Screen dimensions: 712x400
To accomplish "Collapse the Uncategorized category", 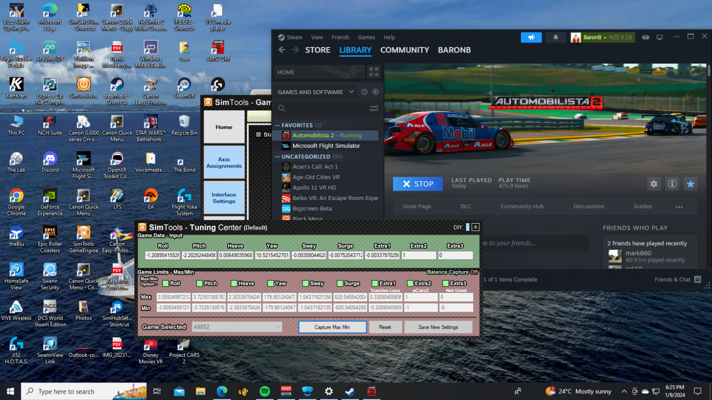I will (x=278, y=156).
